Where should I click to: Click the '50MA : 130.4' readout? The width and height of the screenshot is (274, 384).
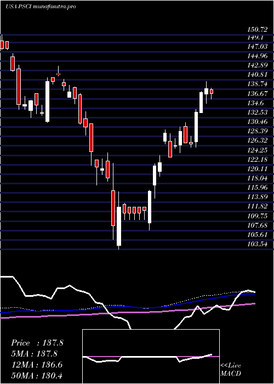click(37, 375)
